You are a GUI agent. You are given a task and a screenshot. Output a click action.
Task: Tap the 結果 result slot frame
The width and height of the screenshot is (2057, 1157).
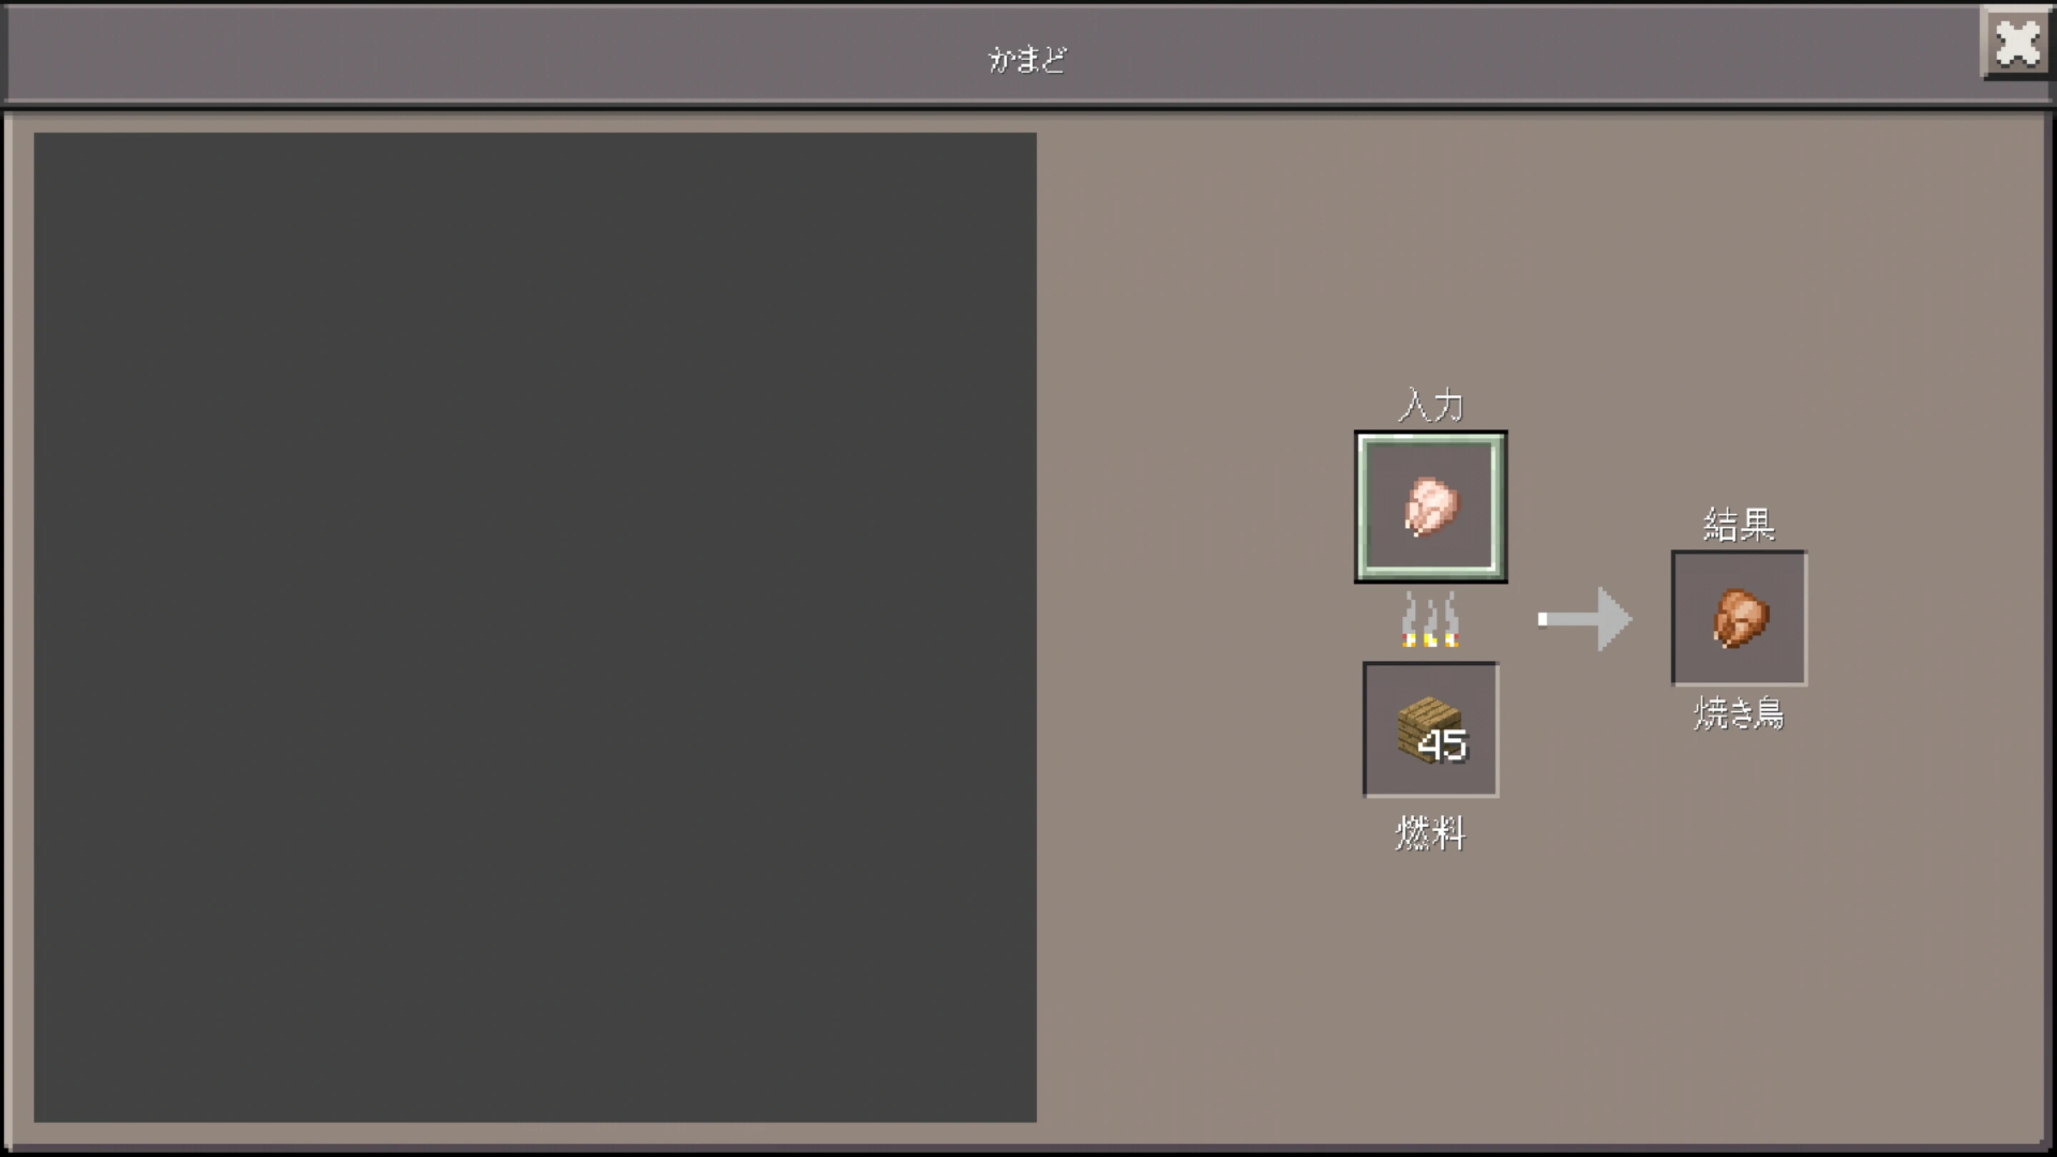click(1739, 618)
